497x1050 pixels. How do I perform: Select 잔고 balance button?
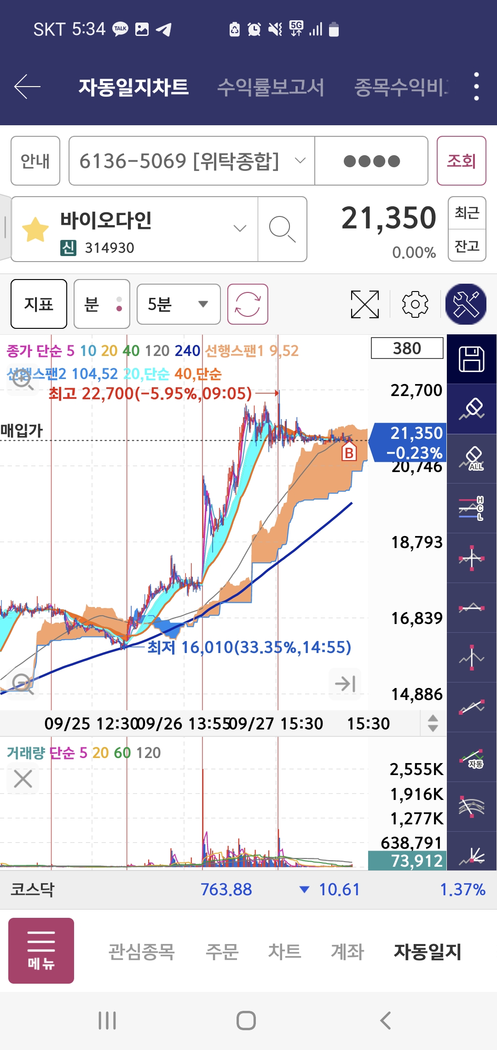click(x=467, y=245)
